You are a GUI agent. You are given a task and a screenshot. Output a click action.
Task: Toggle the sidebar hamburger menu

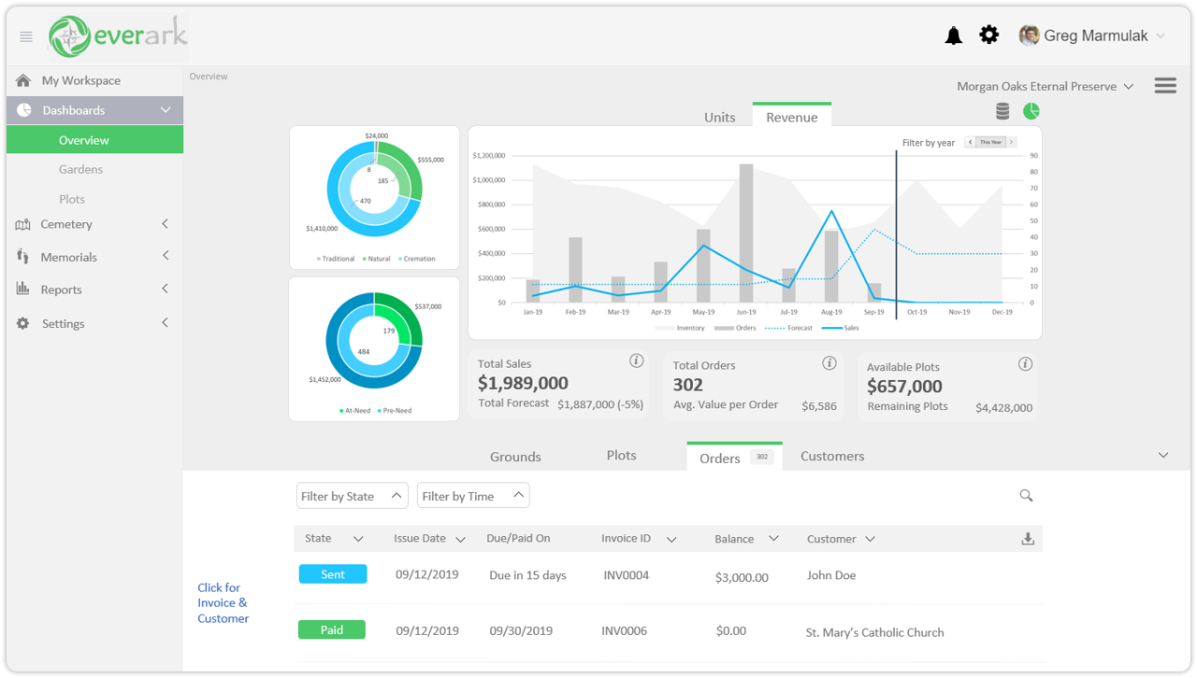click(26, 37)
